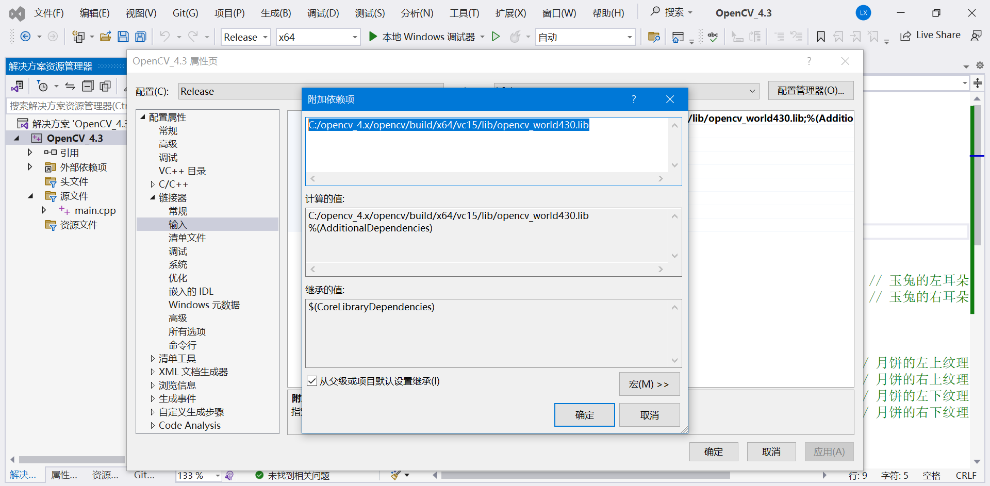Open the 文件(F) menu
Screen dimensions: 990x486
coord(48,13)
